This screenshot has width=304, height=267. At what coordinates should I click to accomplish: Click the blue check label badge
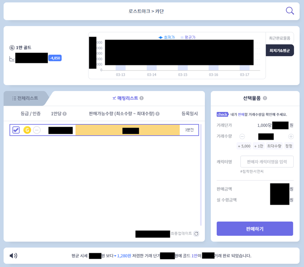coord(223,114)
